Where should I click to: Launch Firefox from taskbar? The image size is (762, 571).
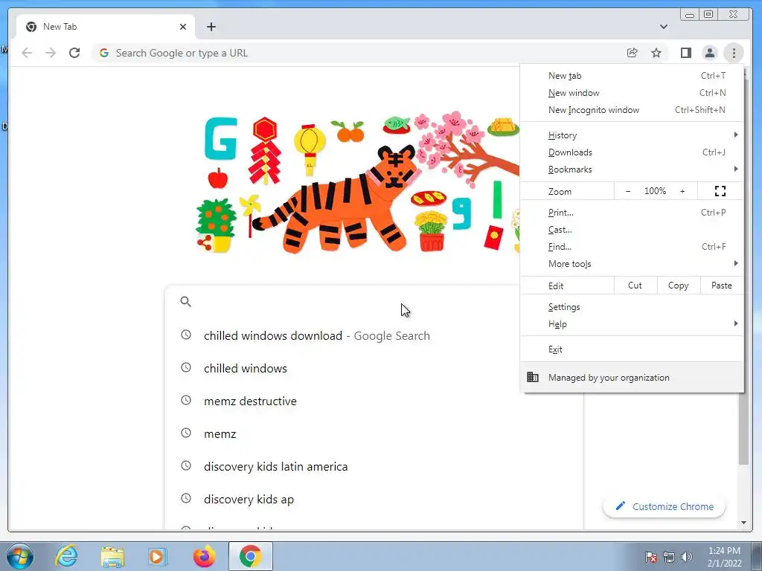(x=204, y=556)
